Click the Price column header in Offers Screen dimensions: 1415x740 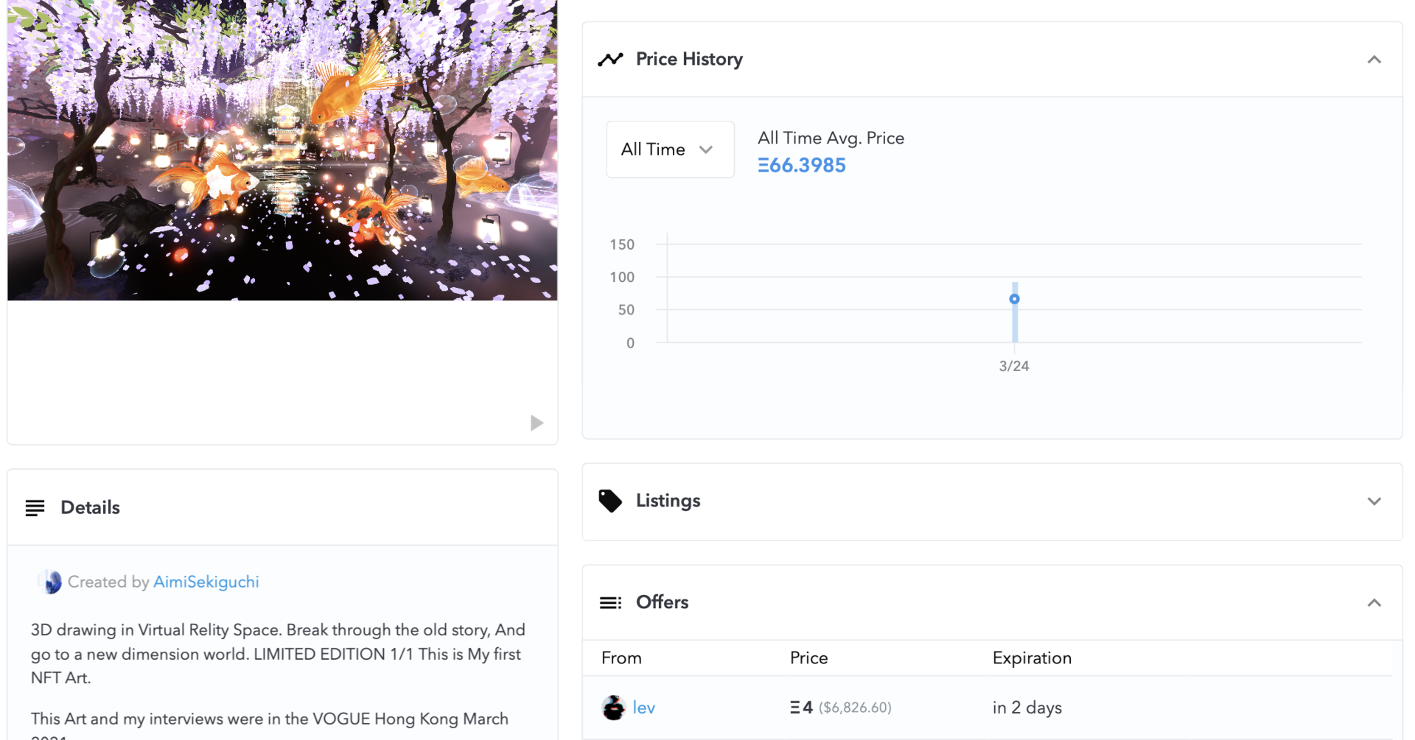coord(808,658)
